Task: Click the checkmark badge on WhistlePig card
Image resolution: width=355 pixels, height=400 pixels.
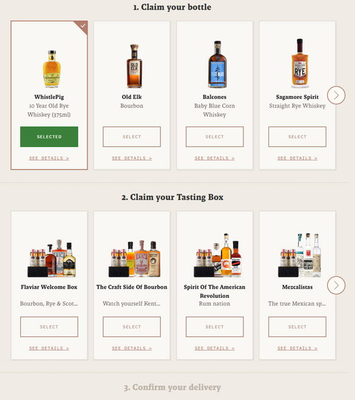Action: (x=82, y=26)
